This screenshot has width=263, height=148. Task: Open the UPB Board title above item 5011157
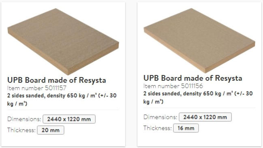[x=57, y=80]
